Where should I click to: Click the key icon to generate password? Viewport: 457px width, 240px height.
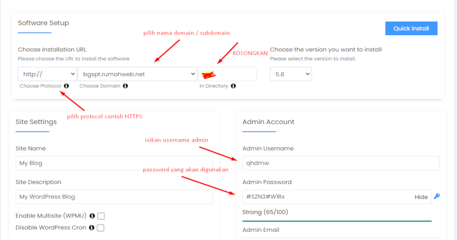point(437,197)
